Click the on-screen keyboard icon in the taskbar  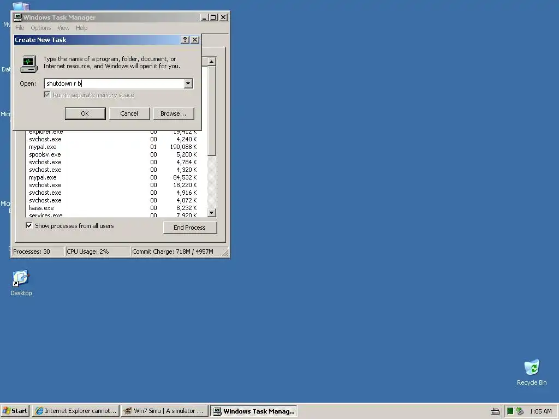[495, 411]
